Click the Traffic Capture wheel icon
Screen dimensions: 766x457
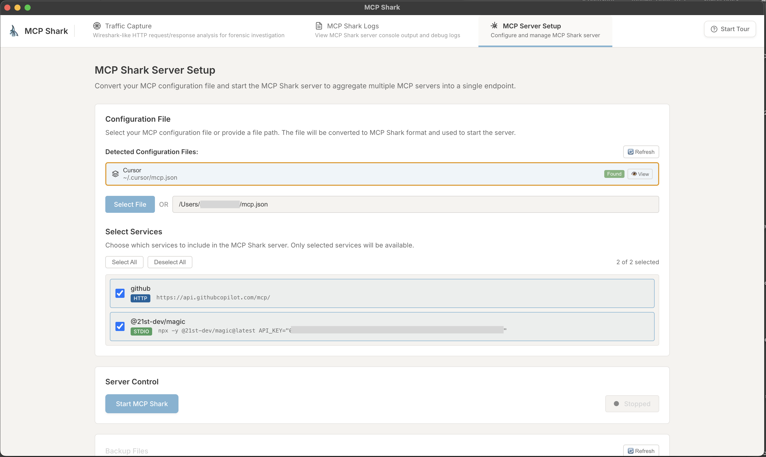click(97, 26)
